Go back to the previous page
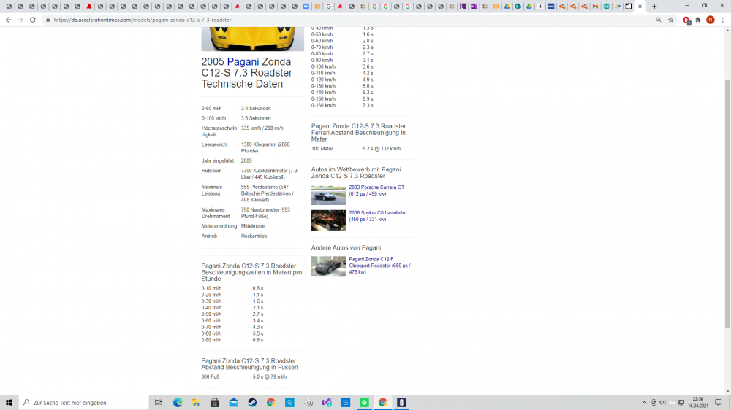Viewport: 731px width, 410px height. [8, 20]
